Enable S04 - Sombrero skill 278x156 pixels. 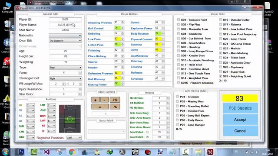point(179,34)
